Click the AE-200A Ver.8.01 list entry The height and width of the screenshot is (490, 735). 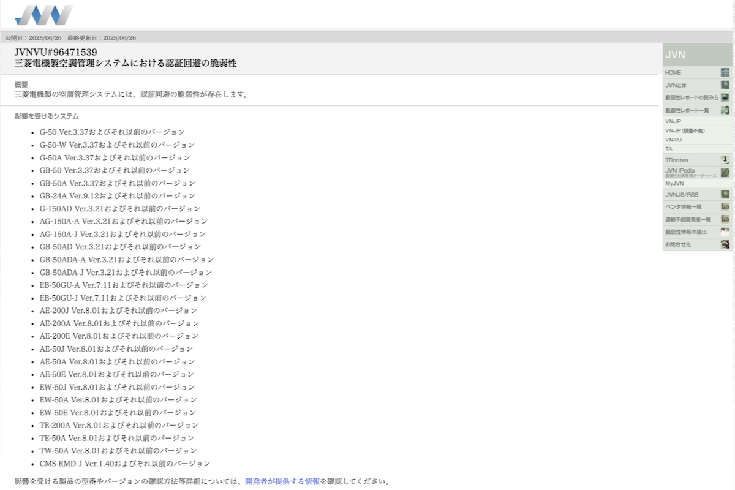point(119,323)
